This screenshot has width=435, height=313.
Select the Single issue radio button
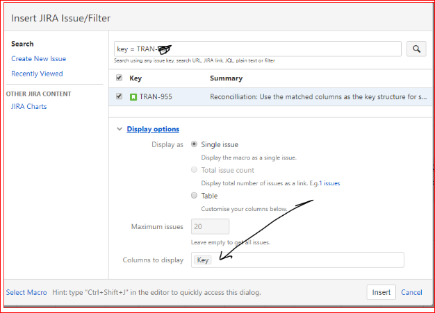tap(194, 144)
